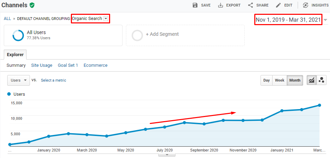
Task: Select Day granularity
Action: (x=266, y=80)
